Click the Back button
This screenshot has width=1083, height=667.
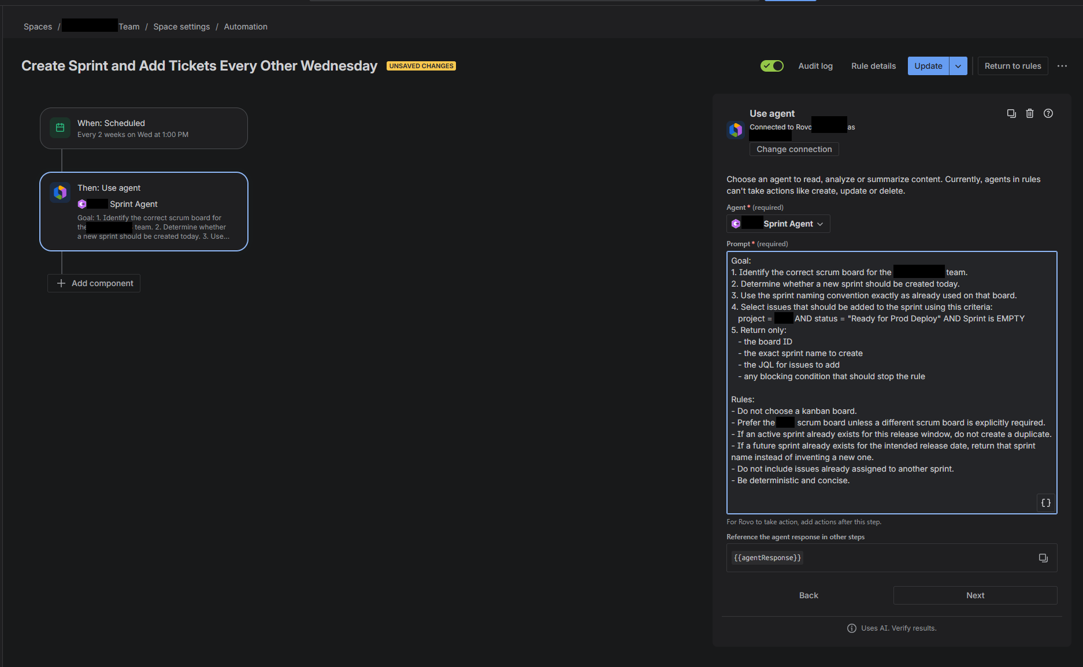click(x=808, y=595)
